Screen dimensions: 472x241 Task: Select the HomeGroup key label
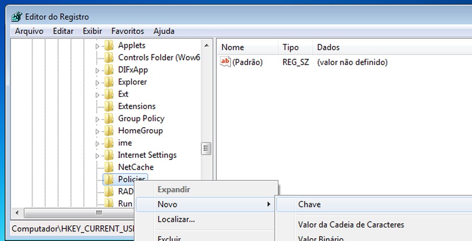click(x=140, y=131)
